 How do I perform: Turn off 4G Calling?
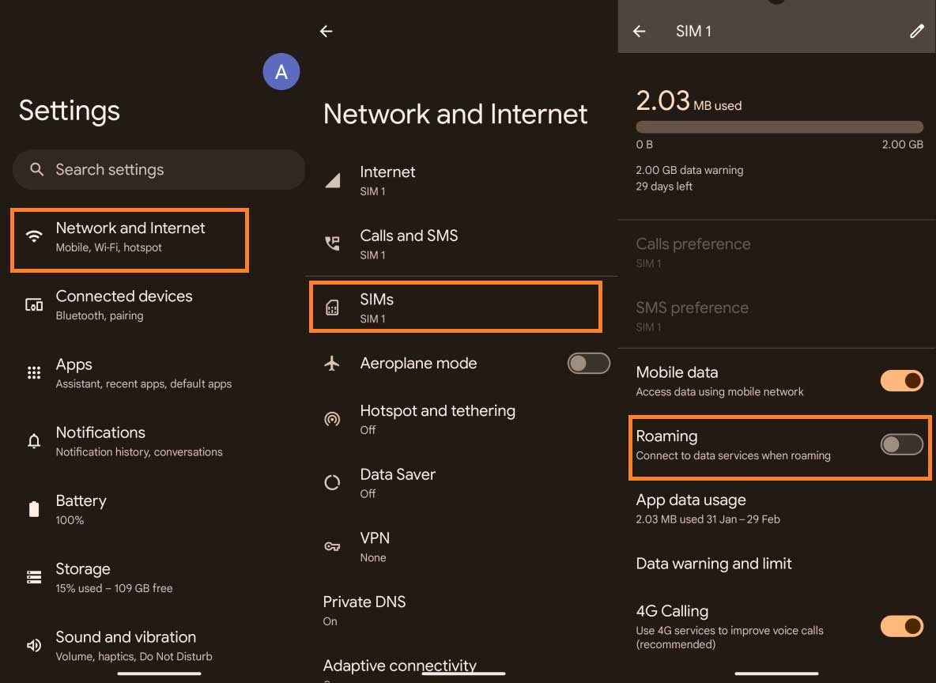(x=901, y=626)
